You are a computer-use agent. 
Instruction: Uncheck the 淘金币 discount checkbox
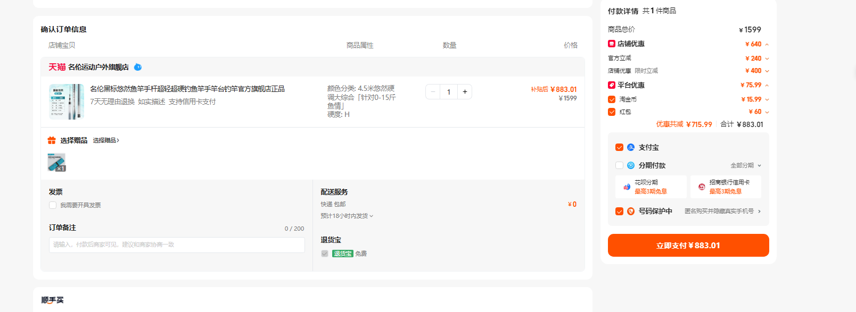click(612, 99)
